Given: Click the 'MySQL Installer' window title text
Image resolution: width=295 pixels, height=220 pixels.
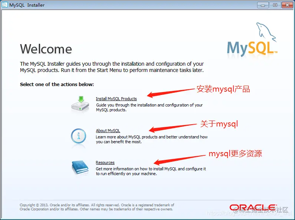Looking at the screenshot, I should pyautogui.click(x=27, y=5).
